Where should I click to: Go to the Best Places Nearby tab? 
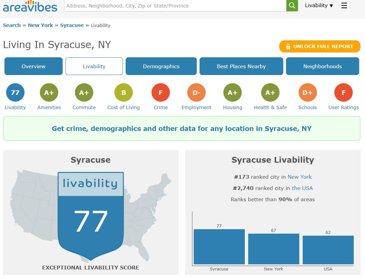241,66
